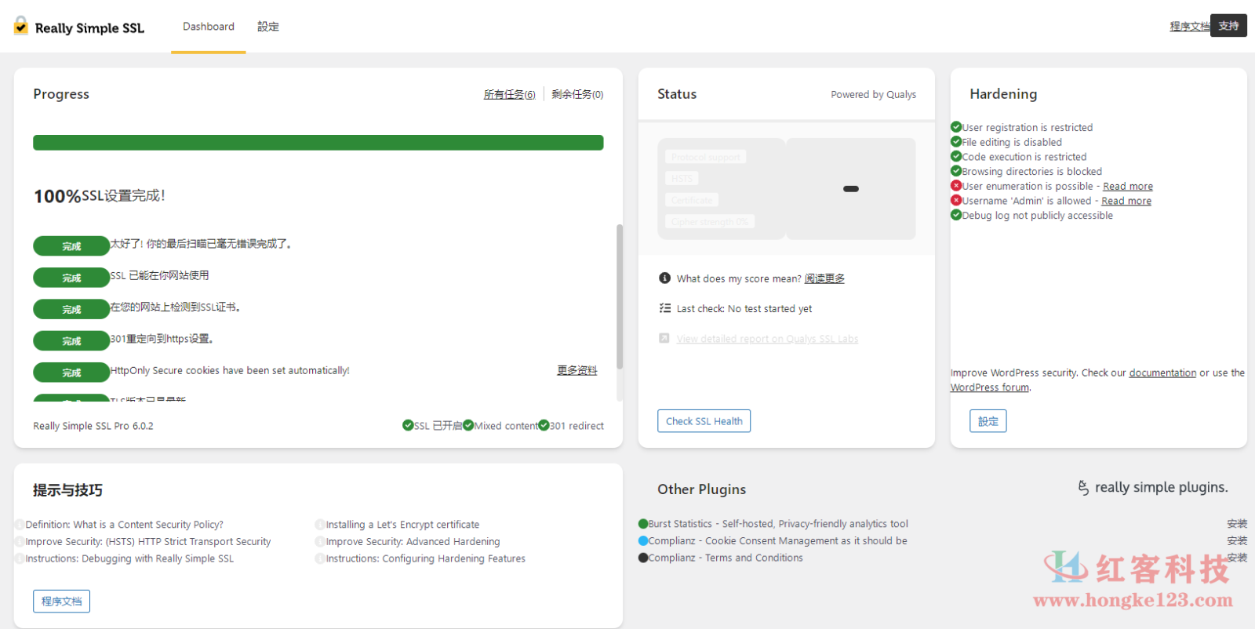
Task: Click the Last check list icon
Action: click(665, 308)
